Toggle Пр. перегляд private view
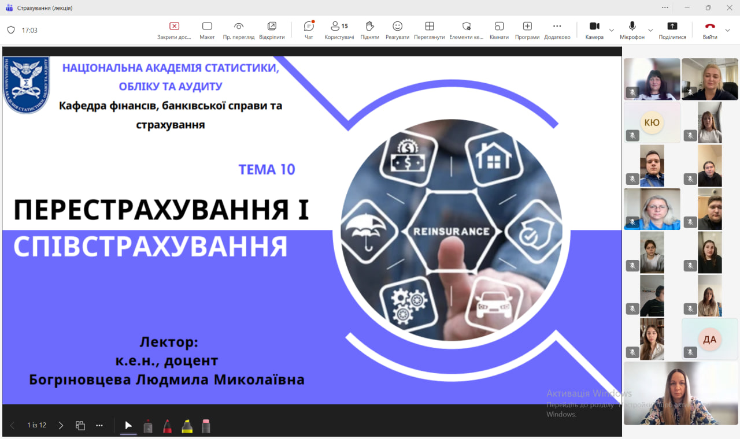740x439 pixels. [238, 30]
